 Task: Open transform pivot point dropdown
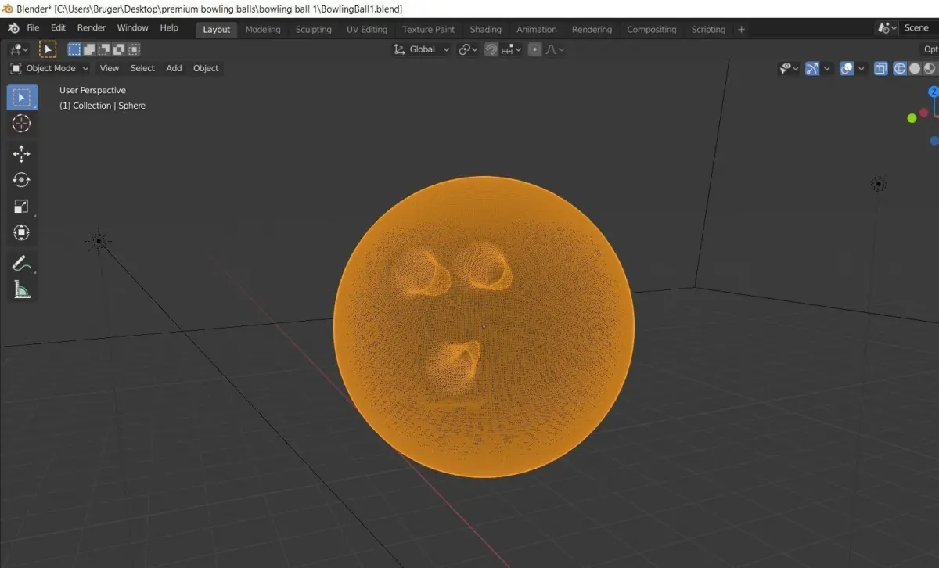[x=467, y=49]
